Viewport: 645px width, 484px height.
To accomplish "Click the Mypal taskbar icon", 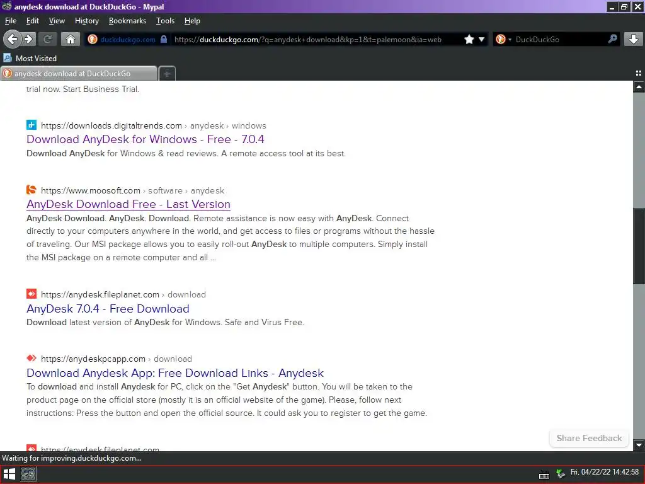I will (x=28, y=475).
